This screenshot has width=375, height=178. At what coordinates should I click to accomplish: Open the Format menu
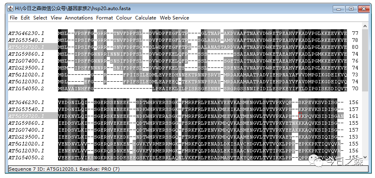(x=104, y=18)
